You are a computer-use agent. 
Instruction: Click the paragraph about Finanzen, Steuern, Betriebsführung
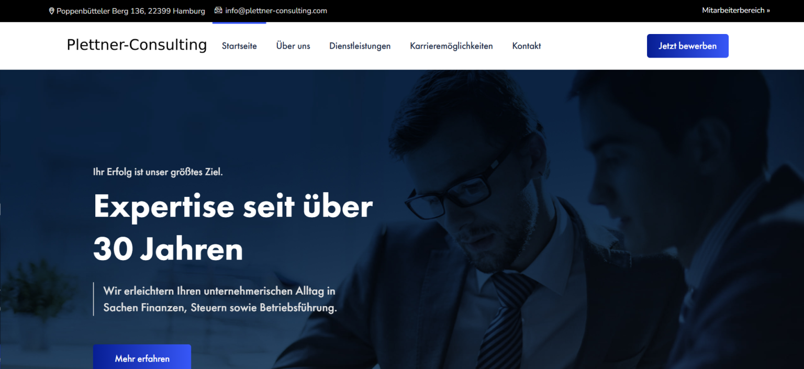point(220,299)
